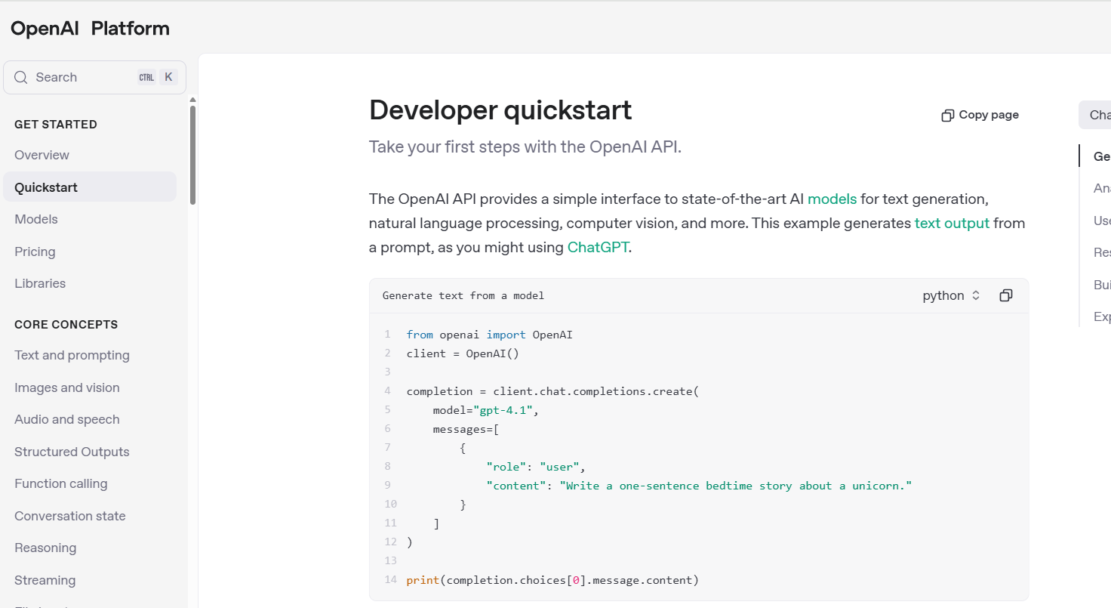1111x608 pixels.
Task: Click the Copy page button
Action: [980, 116]
